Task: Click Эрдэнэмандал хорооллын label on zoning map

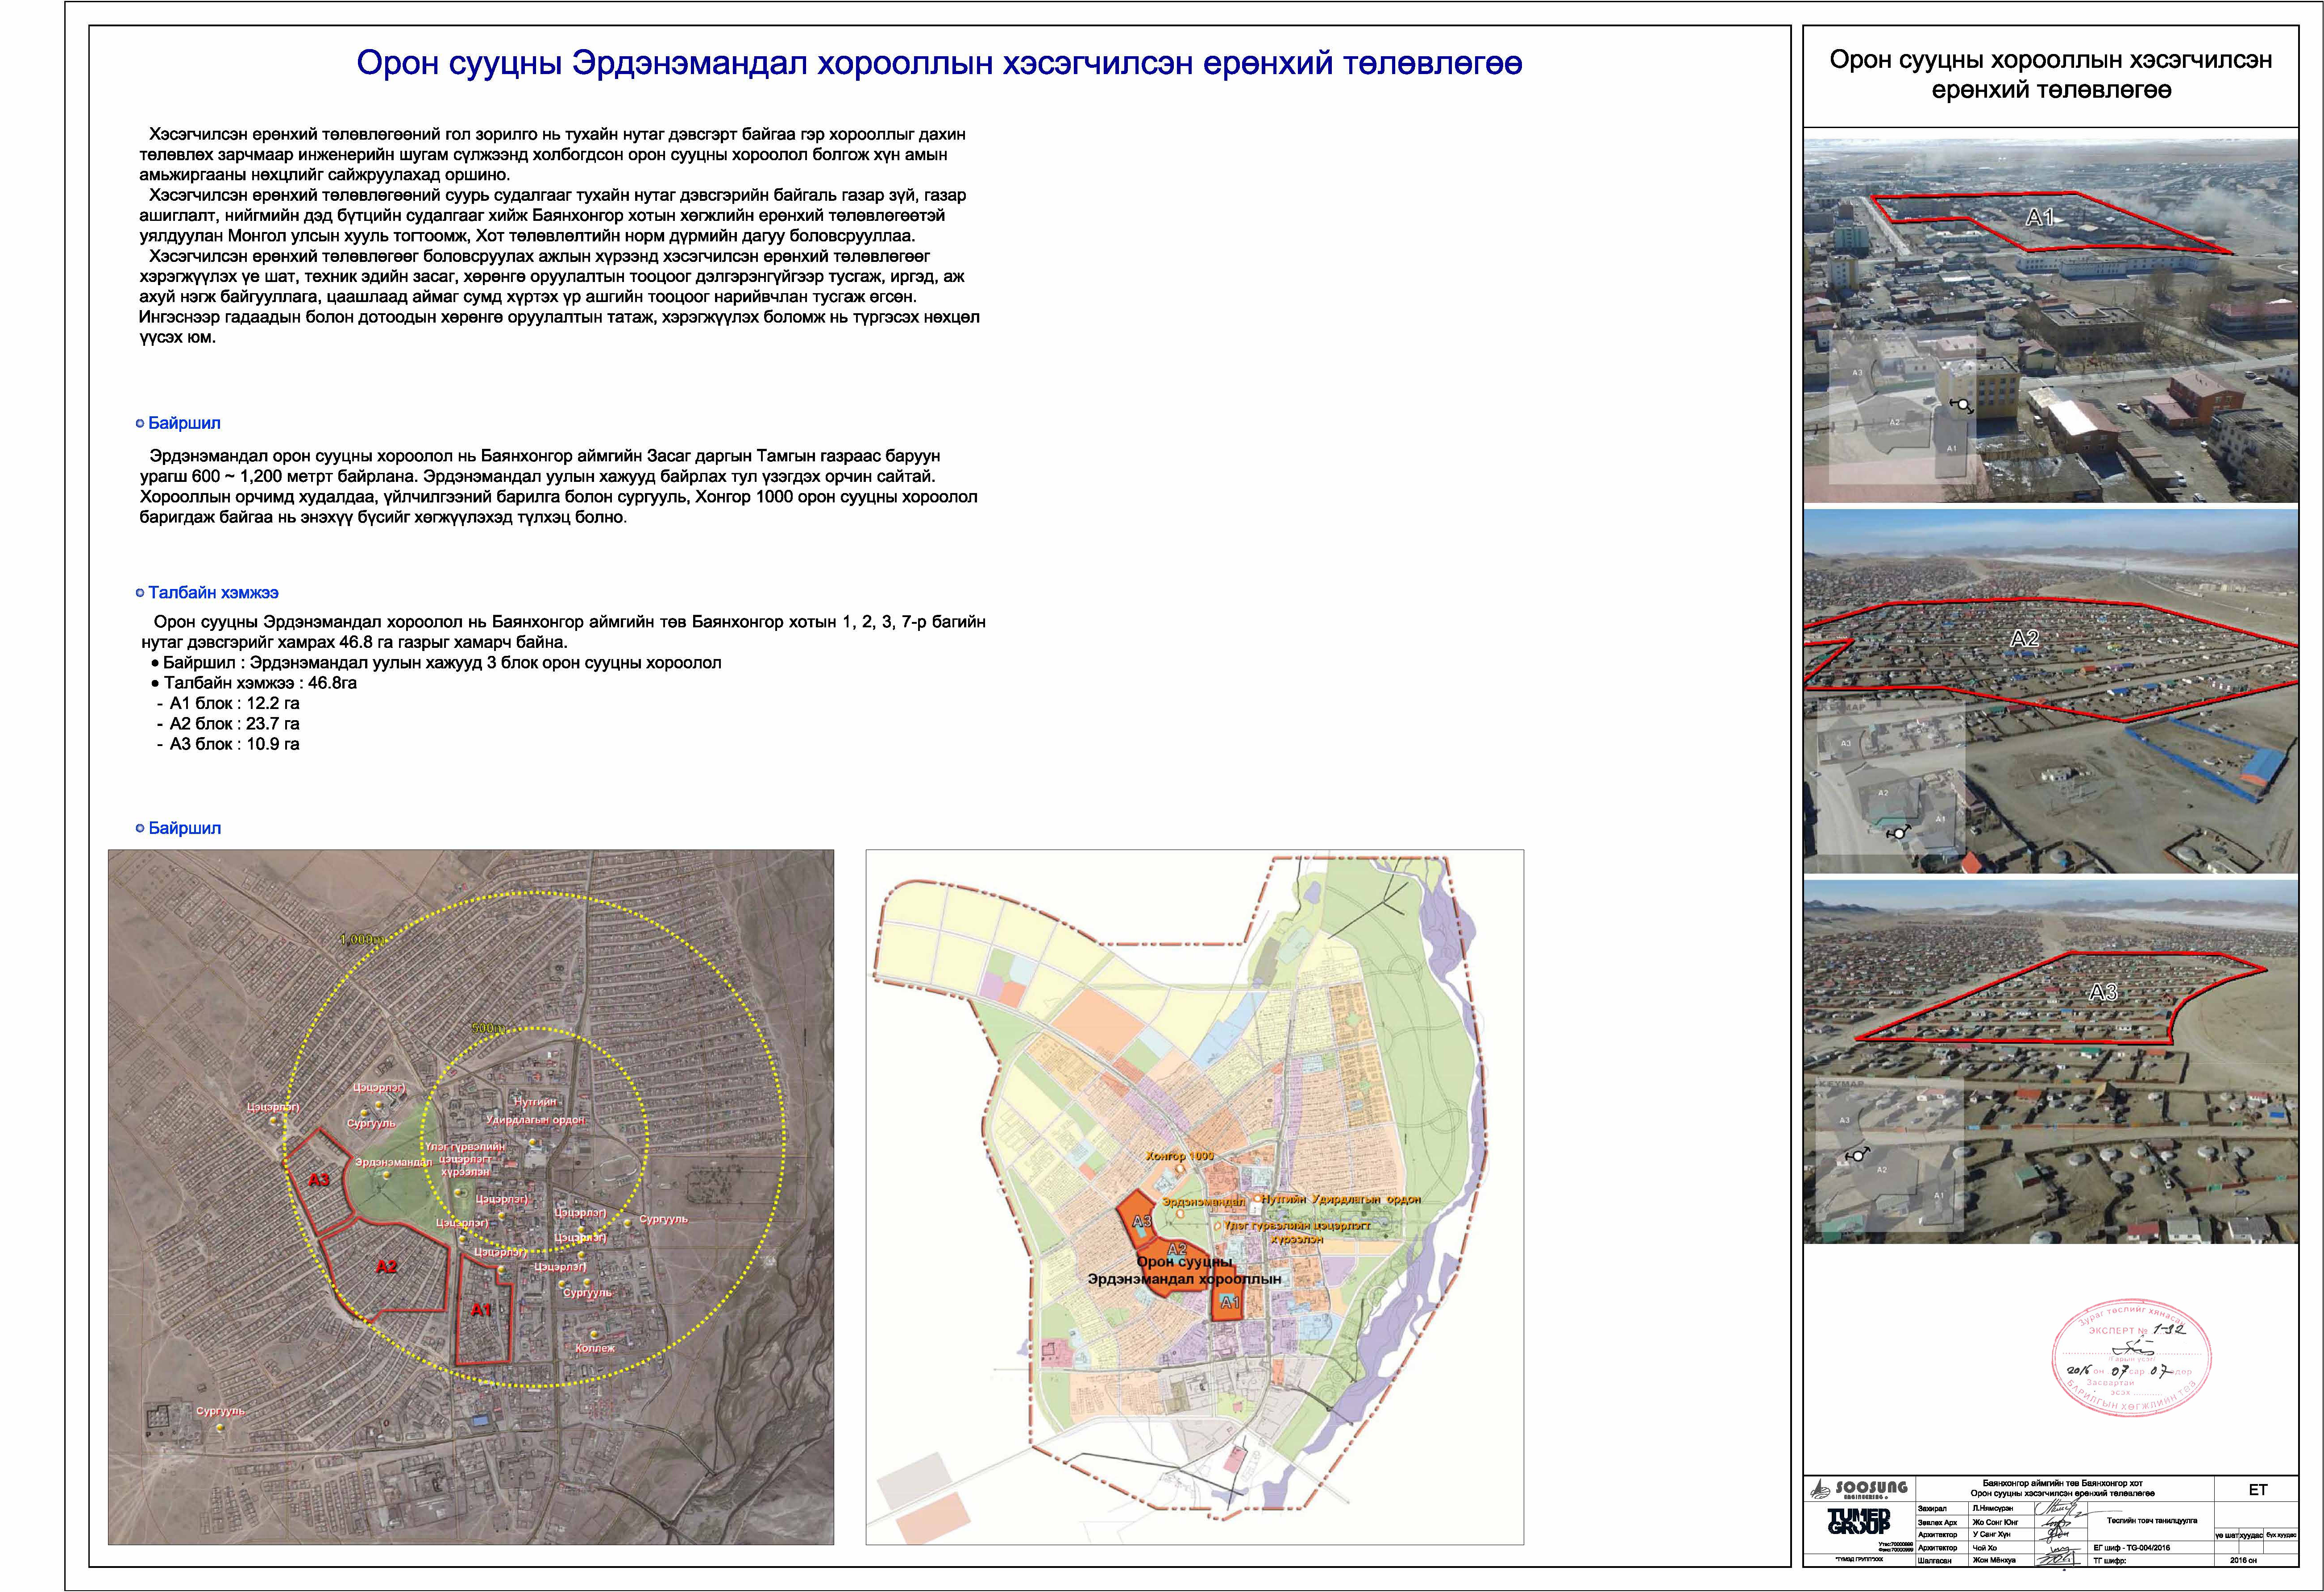Action: (1184, 1279)
